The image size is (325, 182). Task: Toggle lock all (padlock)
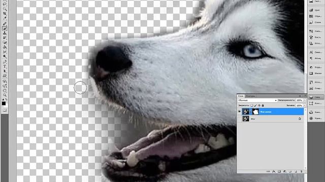click(x=263, y=106)
